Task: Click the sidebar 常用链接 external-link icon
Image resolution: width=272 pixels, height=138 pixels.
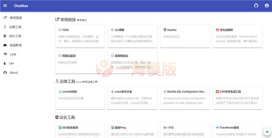Action: pyautogui.click(x=5, y=18)
